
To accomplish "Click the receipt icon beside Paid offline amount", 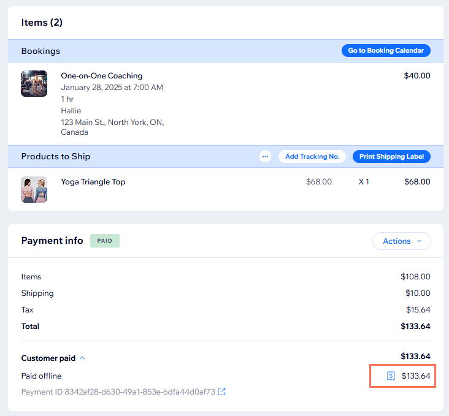I will (391, 376).
